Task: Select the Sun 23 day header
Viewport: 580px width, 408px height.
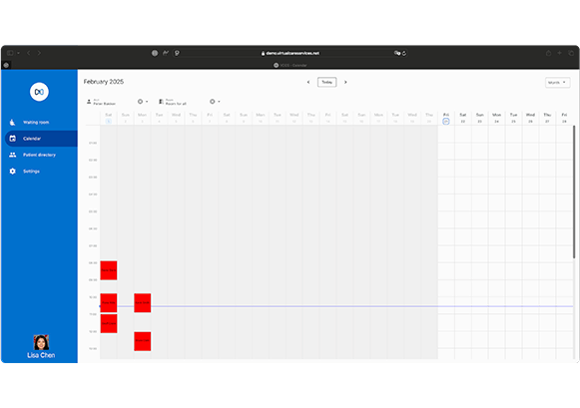Action: tap(480, 118)
